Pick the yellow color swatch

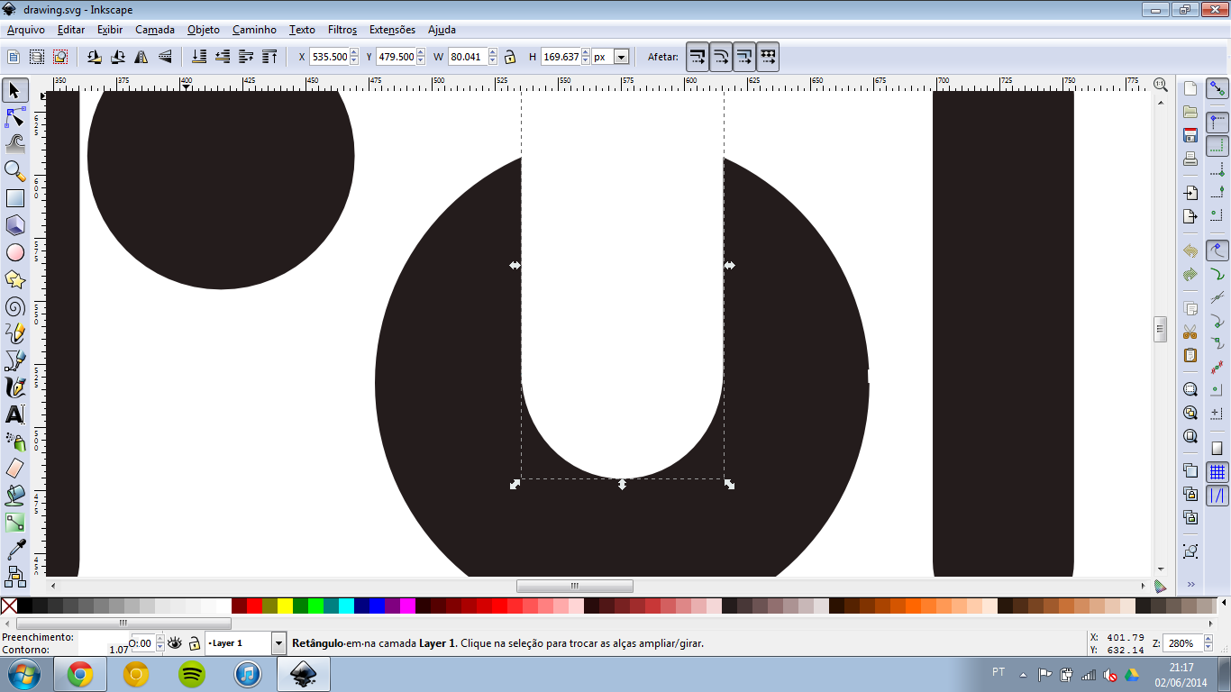(x=285, y=605)
